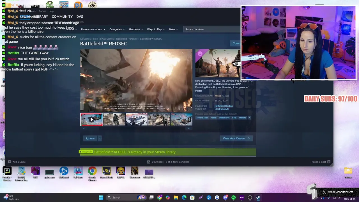The height and width of the screenshot is (202, 359).
Task: Expand the Hardware dropdown
Action: [x=136, y=29]
